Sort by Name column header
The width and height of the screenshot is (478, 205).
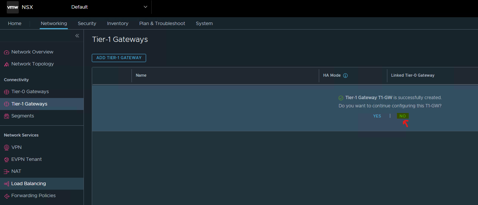click(141, 76)
